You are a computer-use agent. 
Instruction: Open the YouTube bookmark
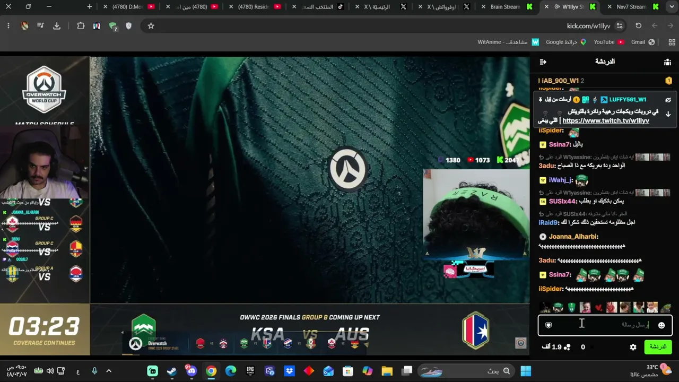tap(608, 42)
